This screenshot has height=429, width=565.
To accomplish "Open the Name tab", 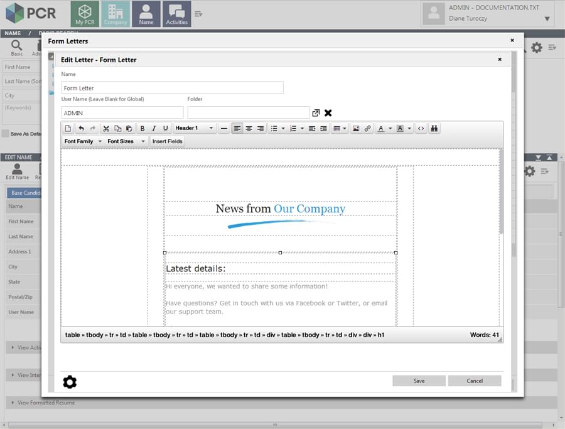I will 146,14.
